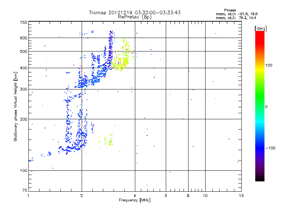Click the plot title 'Tromsø 20121219 03:32:00-03:33:43'
This screenshot has width=284, height=213.
tap(135, 12)
